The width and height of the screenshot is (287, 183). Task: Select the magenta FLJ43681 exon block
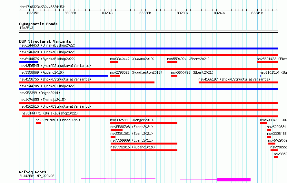point(234,180)
